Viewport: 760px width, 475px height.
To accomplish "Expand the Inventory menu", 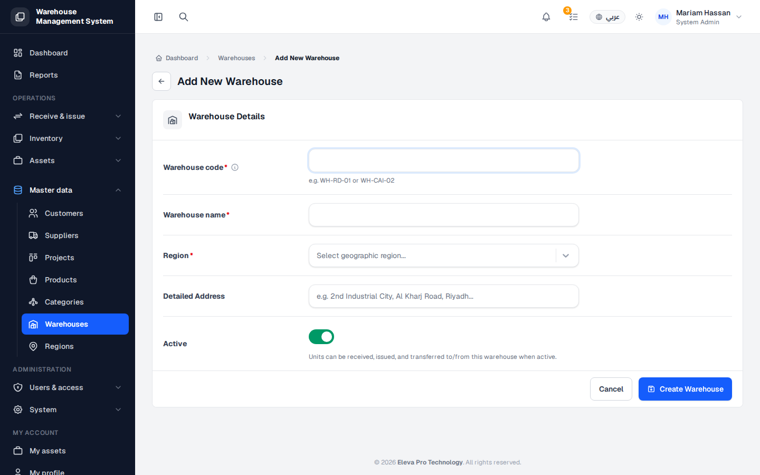I will click(68, 138).
